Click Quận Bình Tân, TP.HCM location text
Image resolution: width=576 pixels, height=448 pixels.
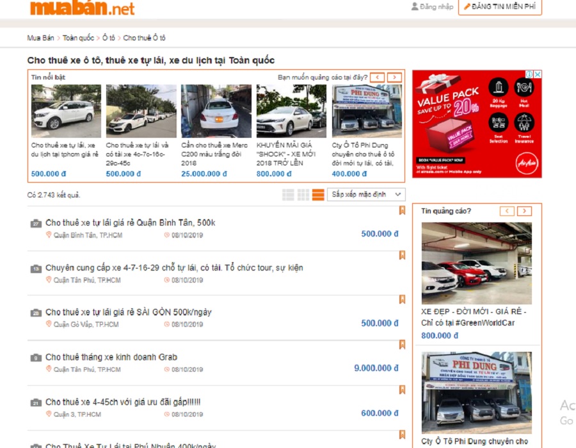click(x=88, y=235)
